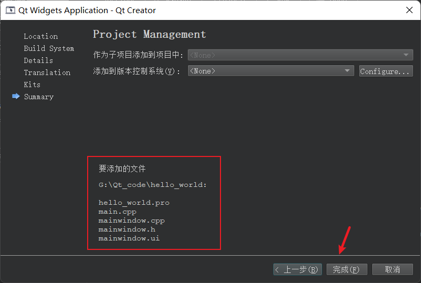This screenshot has height=283, width=421.
Task: Select the Build System wizard step
Action: coord(49,48)
